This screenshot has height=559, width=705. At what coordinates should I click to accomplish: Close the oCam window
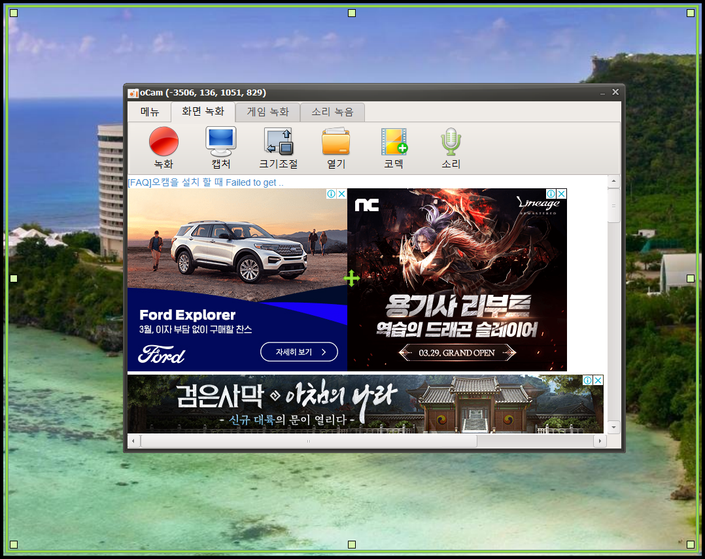615,92
